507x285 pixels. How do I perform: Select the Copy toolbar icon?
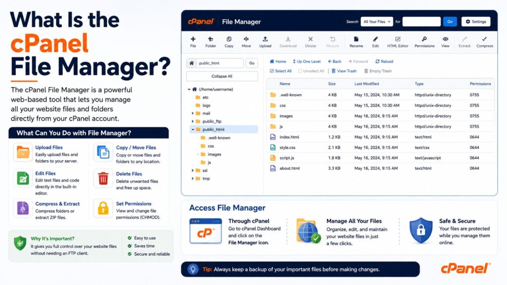229,39
